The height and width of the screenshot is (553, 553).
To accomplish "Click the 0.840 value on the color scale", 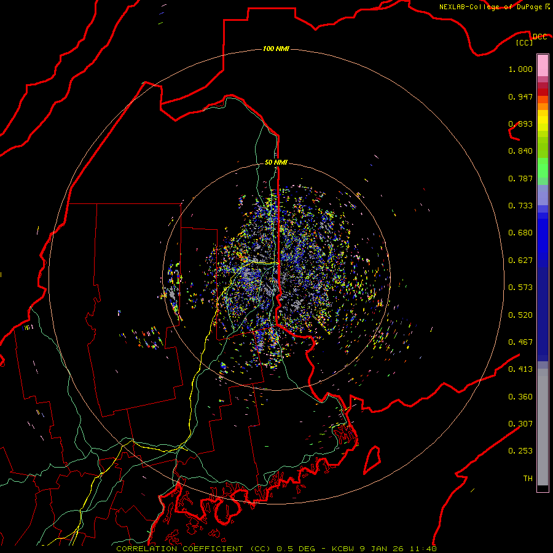I will (x=520, y=151).
